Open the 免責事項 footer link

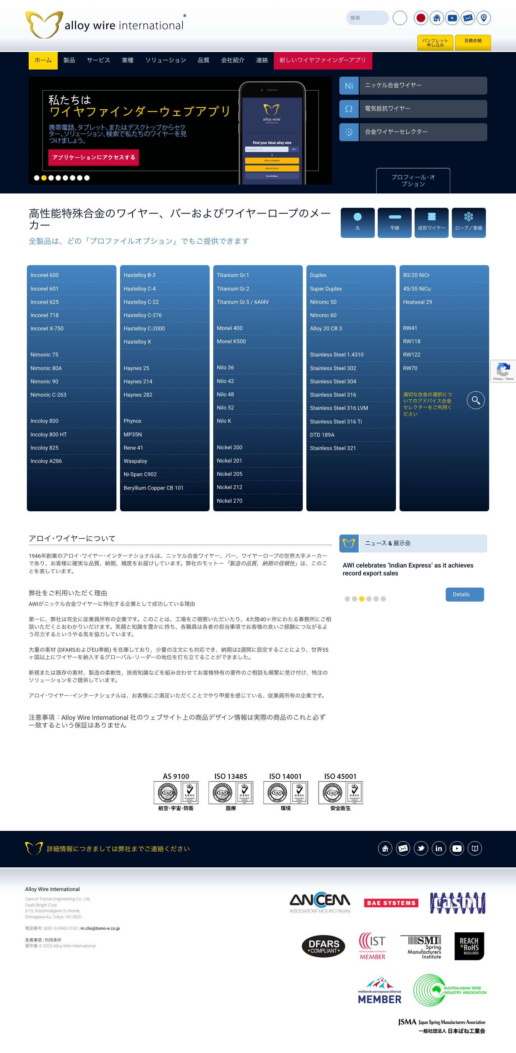click(33, 940)
